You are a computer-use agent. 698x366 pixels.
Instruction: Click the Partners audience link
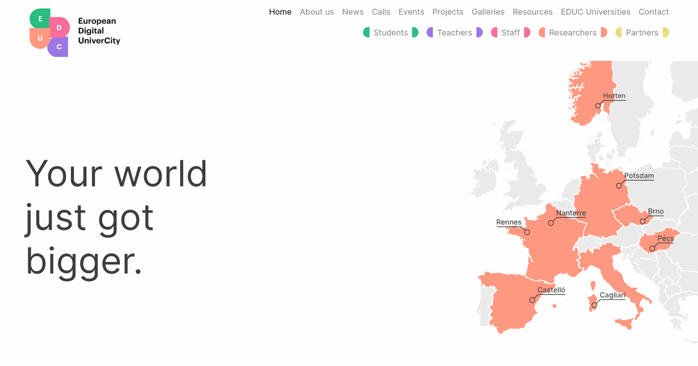coord(642,32)
